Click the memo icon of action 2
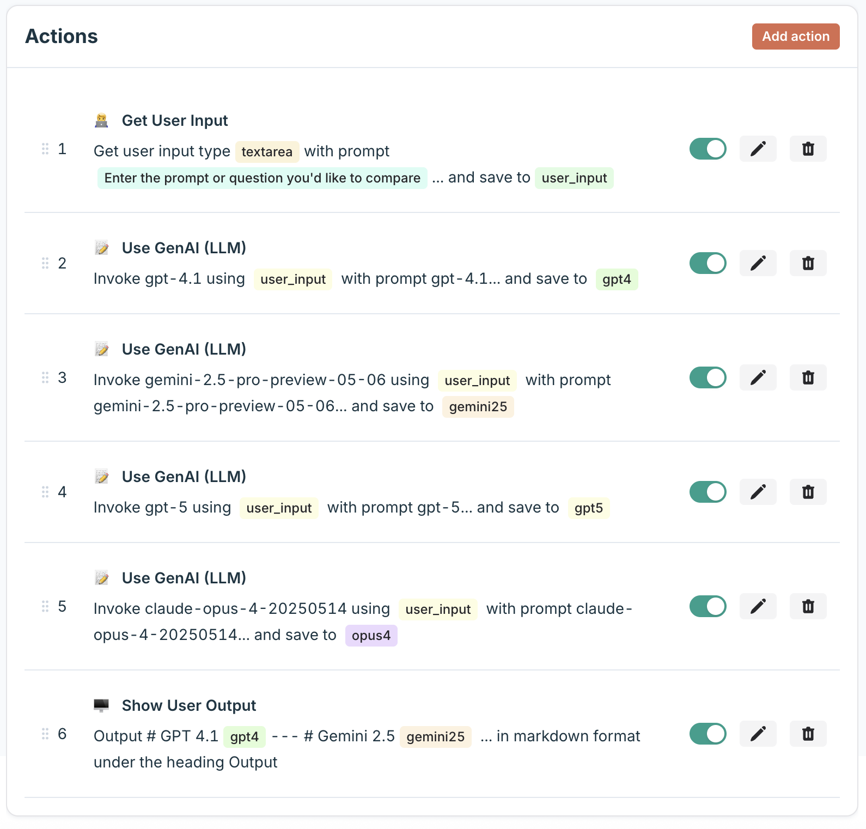The width and height of the screenshot is (866, 829). pyautogui.click(x=101, y=248)
